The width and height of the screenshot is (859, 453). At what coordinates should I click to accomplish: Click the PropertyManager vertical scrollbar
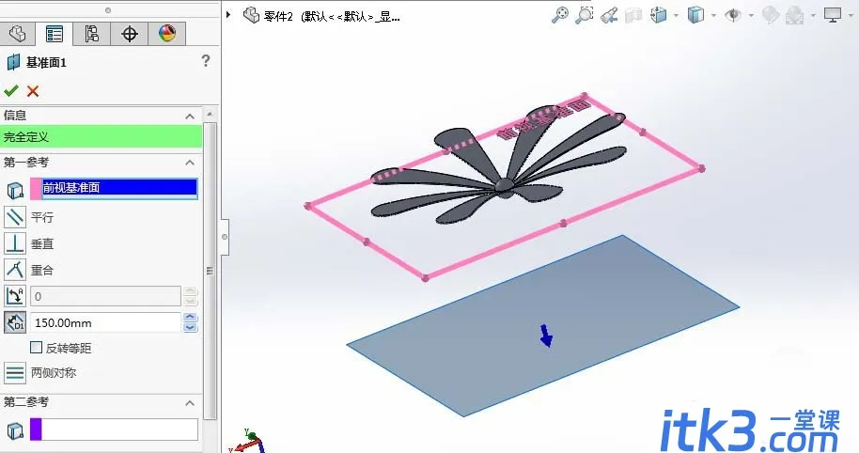coord(210,271)
